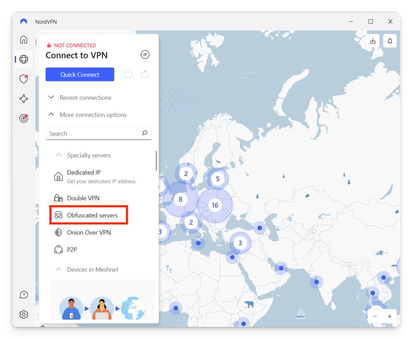Zoom out the map with minus button
The width and height of the screenshot is (412, 339).
pos(375,316)
